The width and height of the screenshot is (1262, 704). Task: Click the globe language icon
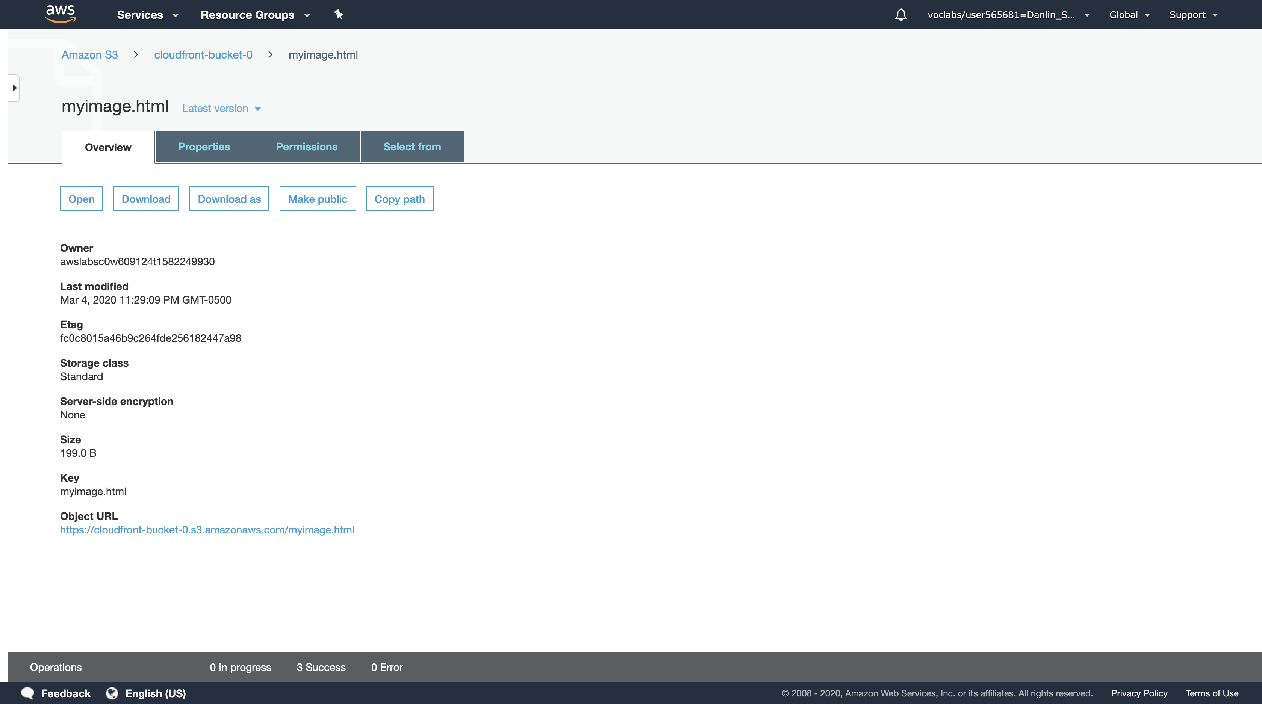pyautogui.click(x=112, y=693)
